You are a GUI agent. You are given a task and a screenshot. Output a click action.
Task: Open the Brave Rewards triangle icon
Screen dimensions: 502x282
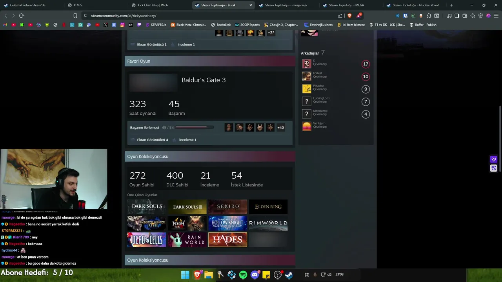tap(358, 16)
